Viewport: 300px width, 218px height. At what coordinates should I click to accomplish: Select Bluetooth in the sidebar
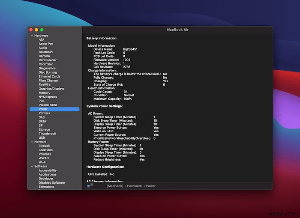click(45, 52)
